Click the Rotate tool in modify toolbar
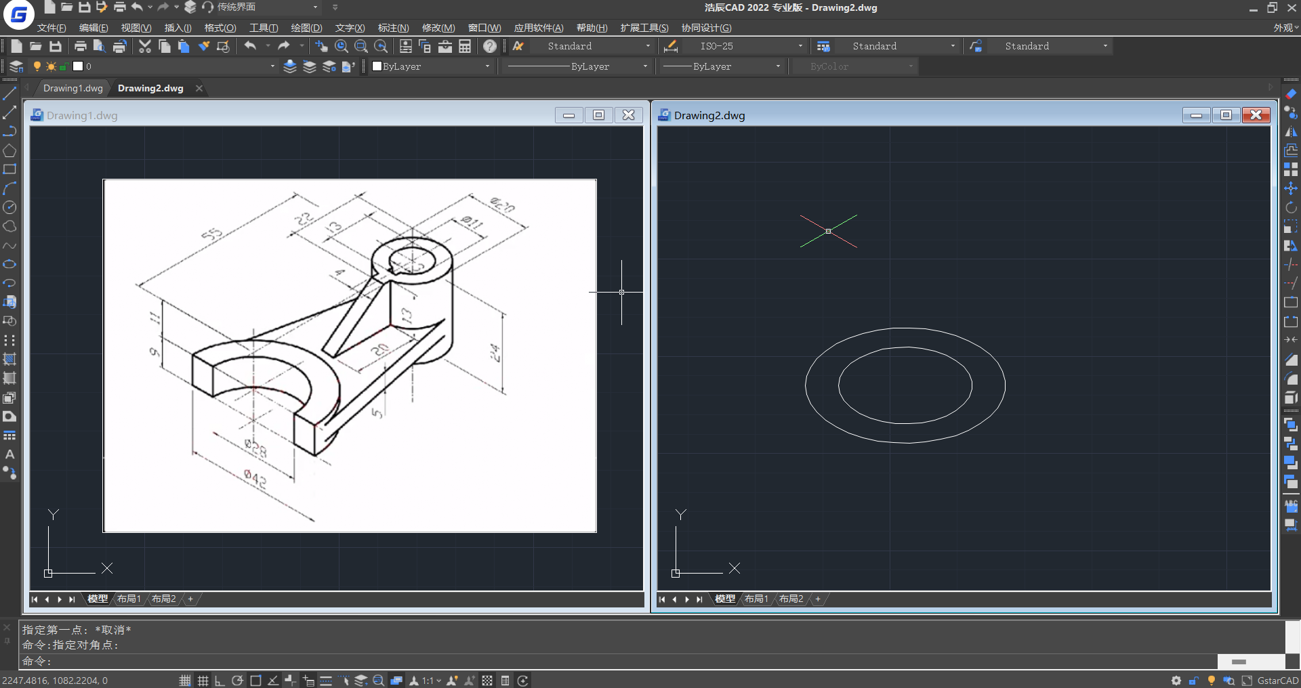Viewport: 1301px width, 688px height. (1291, 207)
